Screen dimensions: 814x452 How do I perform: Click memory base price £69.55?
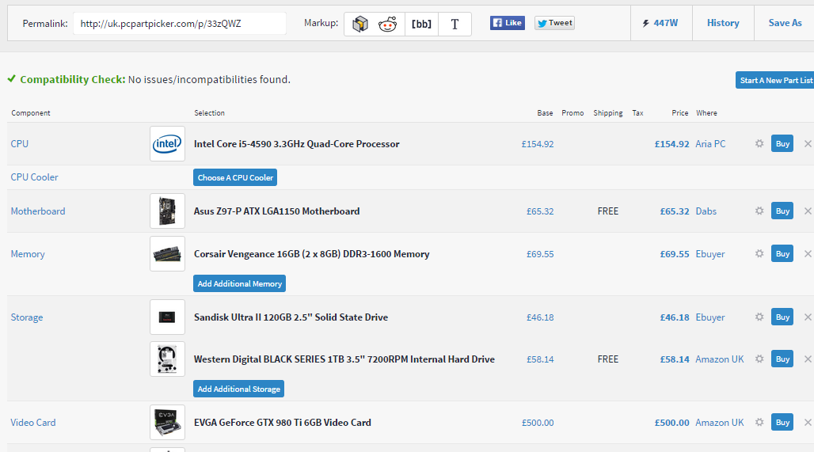pyautogui.click(x=540, y=254)
